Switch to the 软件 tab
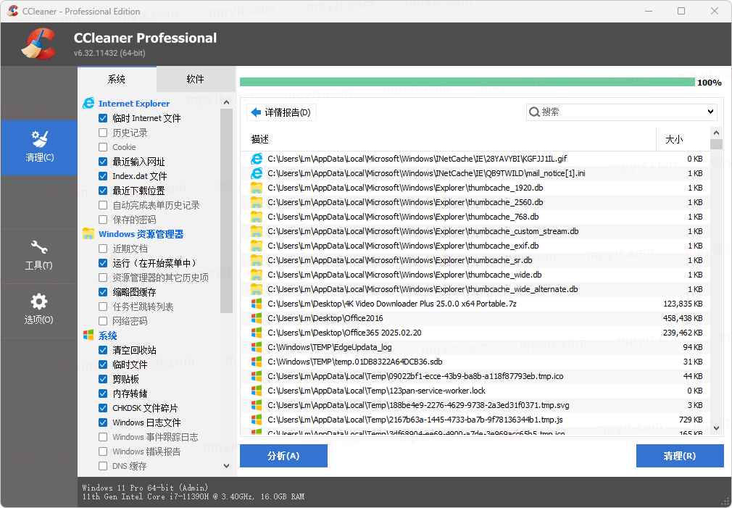The width and height of the screenshot is (732, 508). (x=196, y=80)
